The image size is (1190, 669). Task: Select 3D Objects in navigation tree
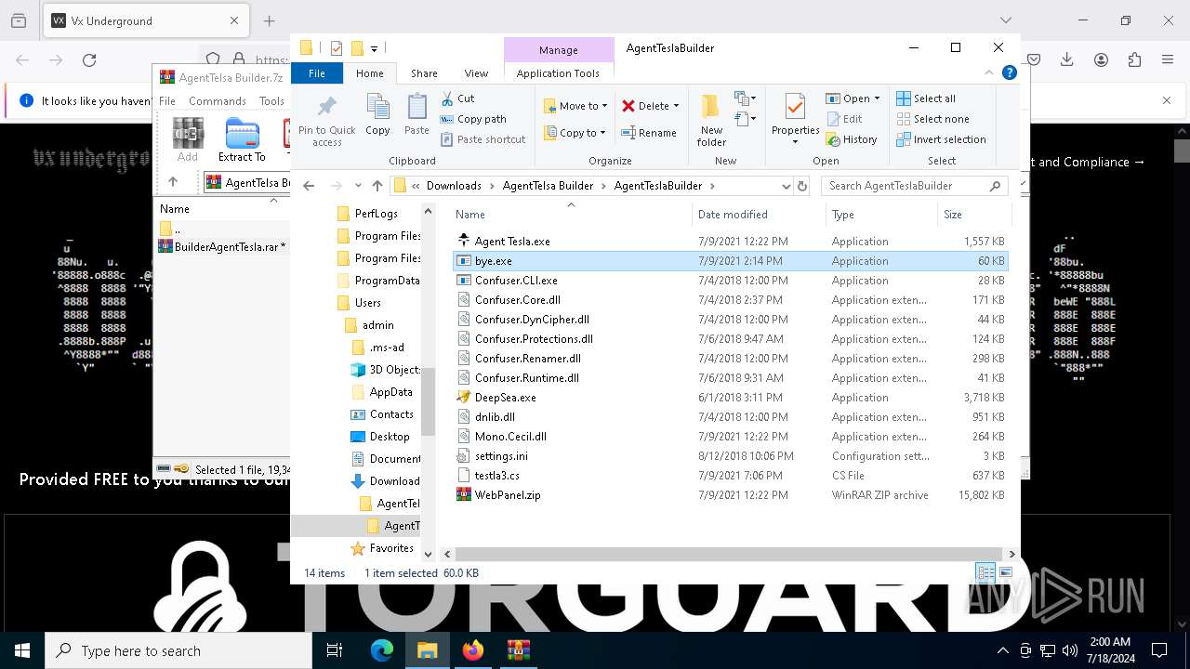coord(386,370)
